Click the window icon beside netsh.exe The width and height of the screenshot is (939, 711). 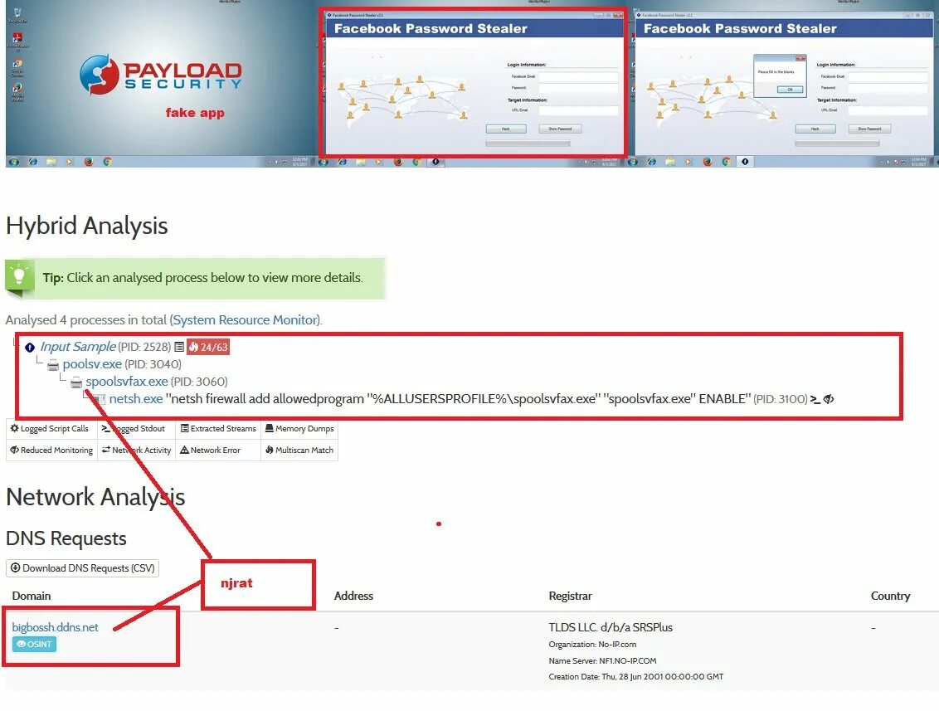pyautogui.click(x=100, y=400)
